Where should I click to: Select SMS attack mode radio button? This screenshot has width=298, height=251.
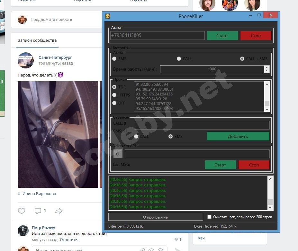tap(114, 59)
